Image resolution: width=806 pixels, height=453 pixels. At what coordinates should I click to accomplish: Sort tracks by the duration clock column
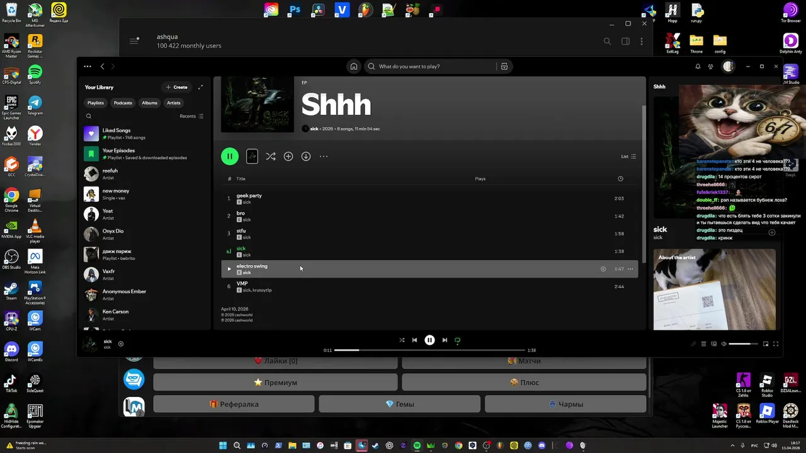(620, 179)
